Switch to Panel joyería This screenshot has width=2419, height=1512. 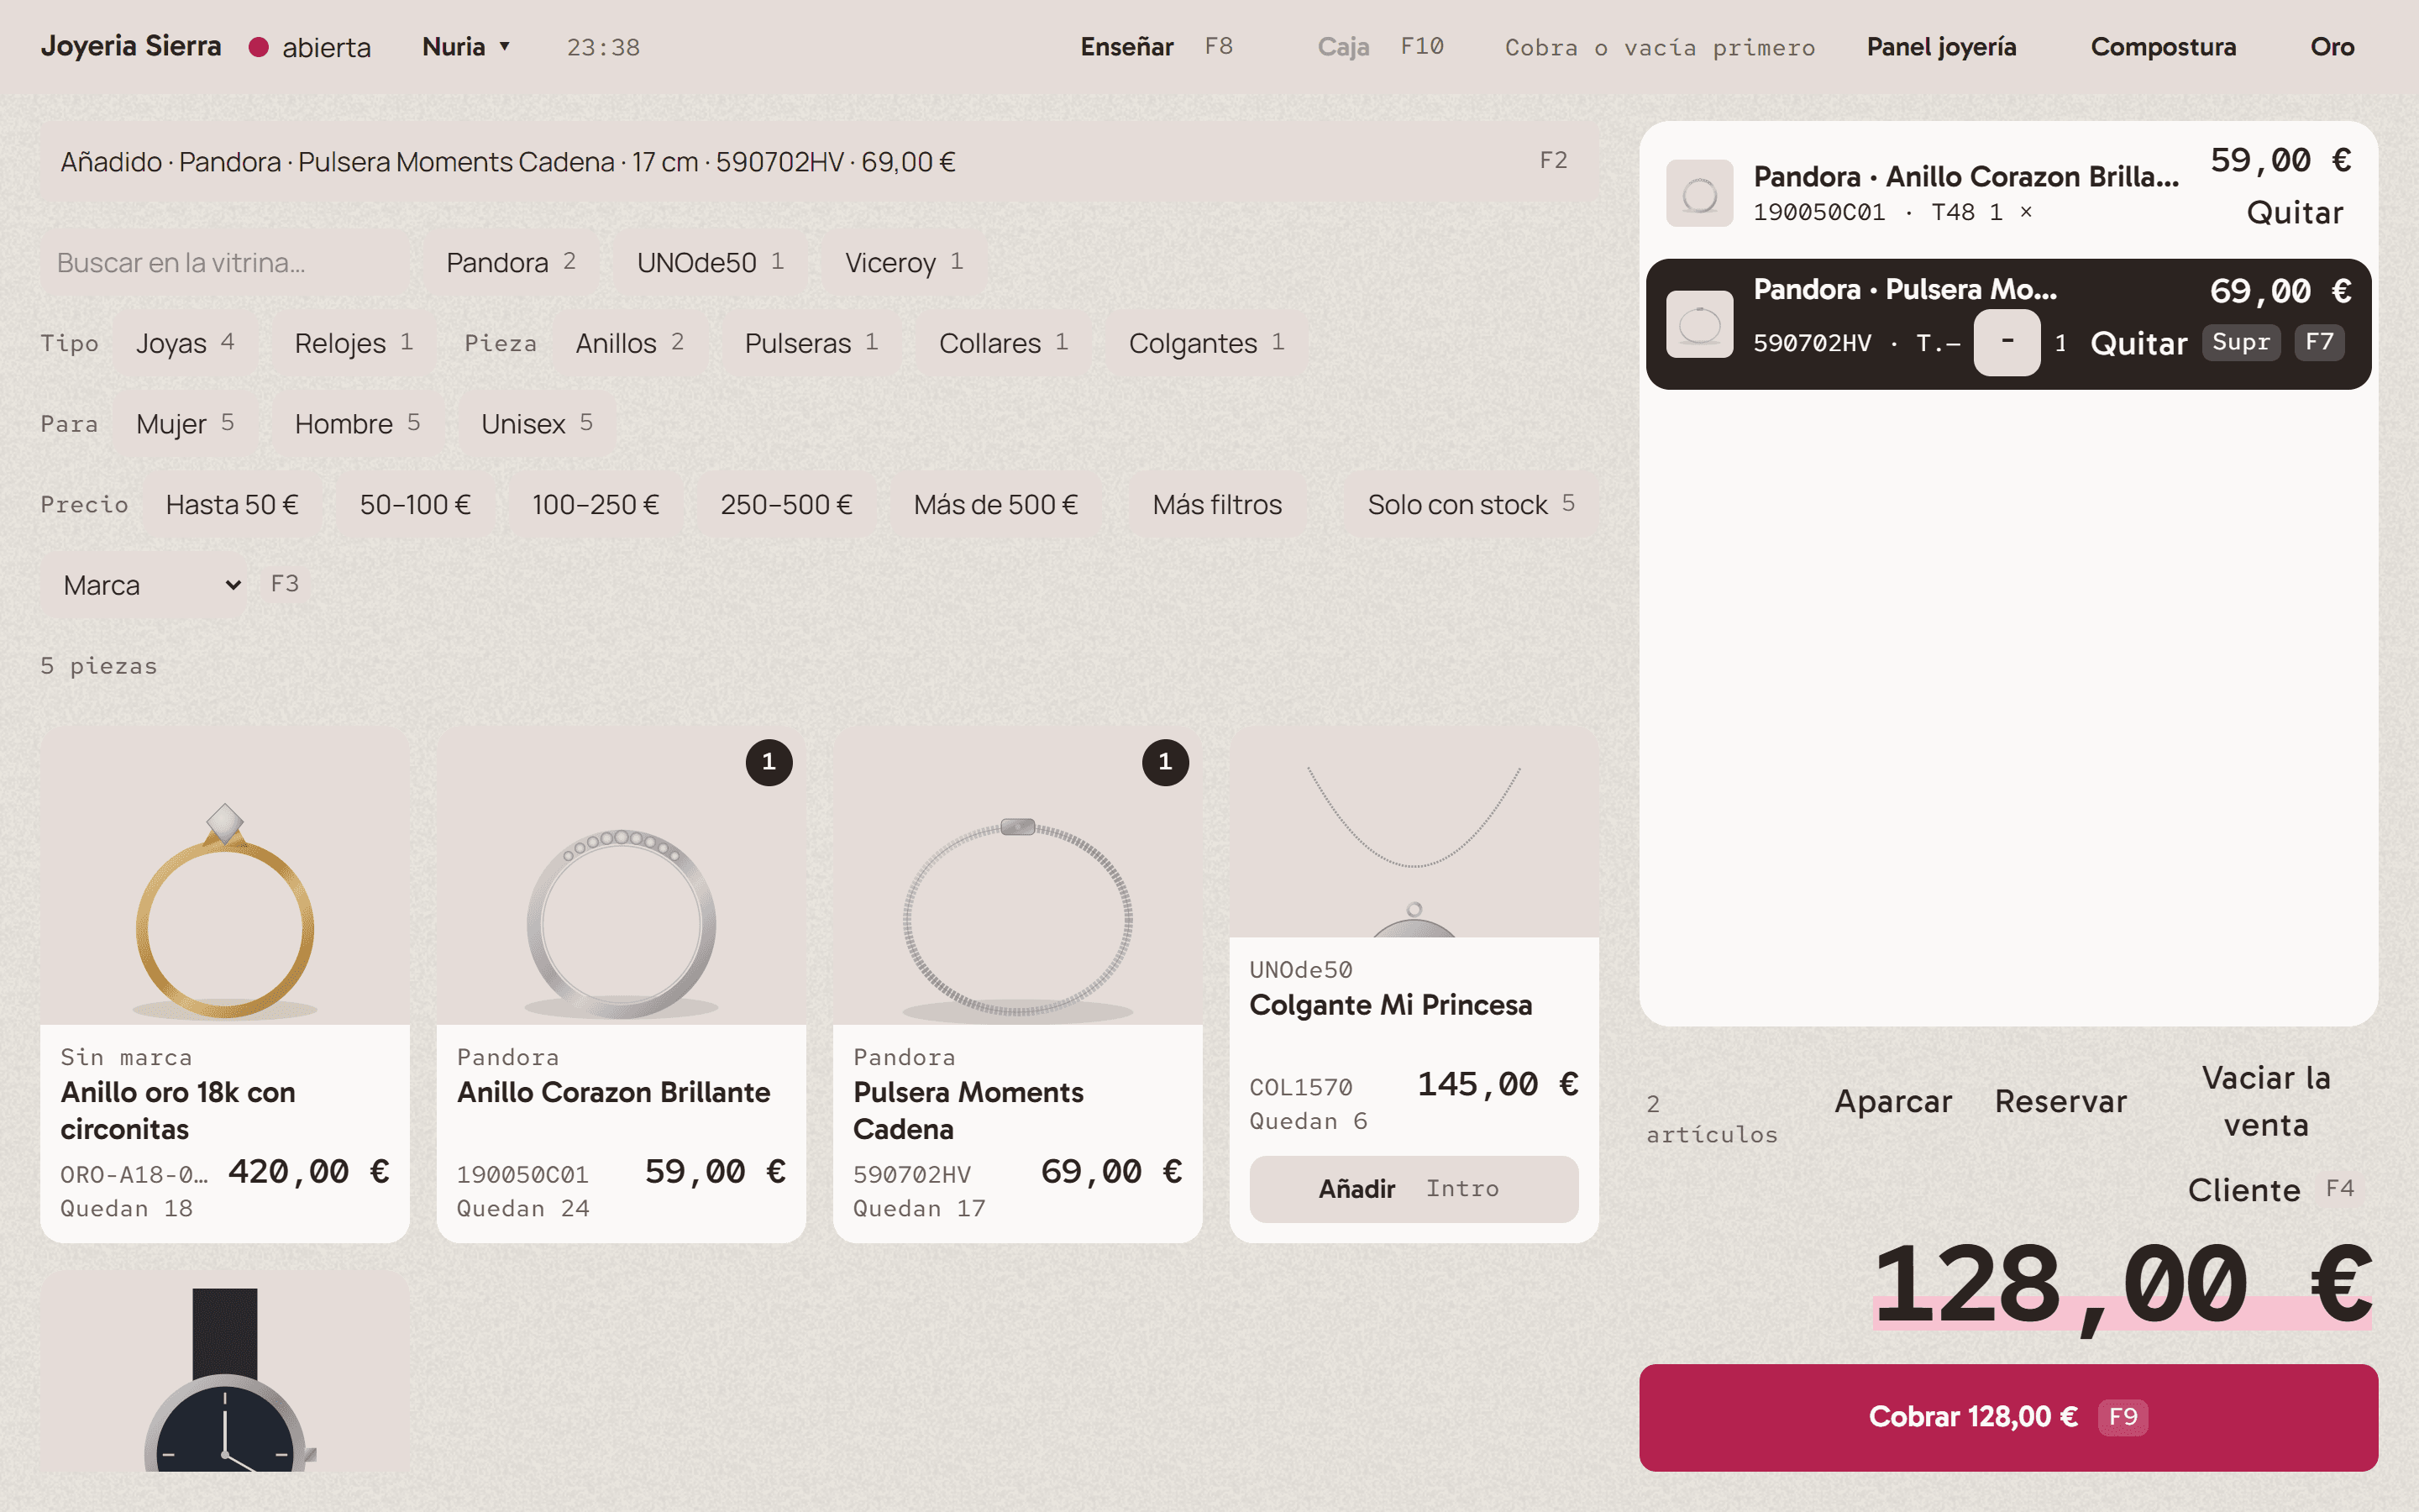(x=1941, y=47)
